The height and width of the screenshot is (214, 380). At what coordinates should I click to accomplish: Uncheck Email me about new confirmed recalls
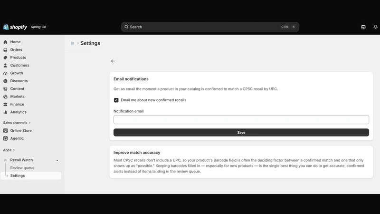tap(116, 100)
